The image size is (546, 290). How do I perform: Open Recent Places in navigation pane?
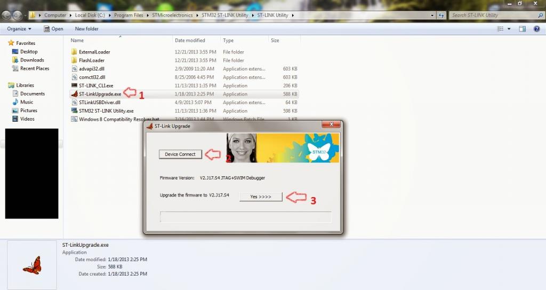click(x=35, y=68)
